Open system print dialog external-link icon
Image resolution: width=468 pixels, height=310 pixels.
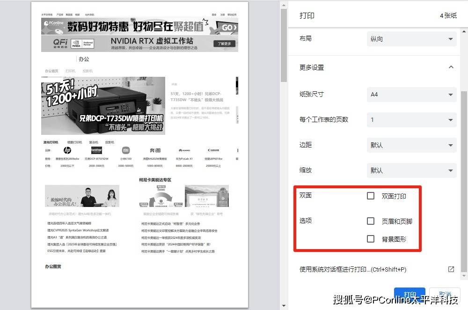click(x=451, y=269)
